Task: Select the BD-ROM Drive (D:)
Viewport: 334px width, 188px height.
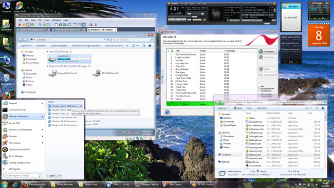Action: [106, 73]
